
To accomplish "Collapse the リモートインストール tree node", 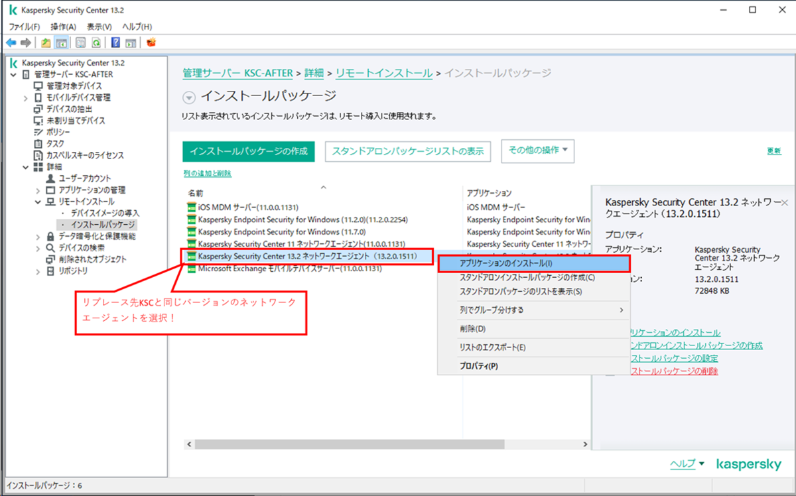I will pyautogui.click(x=38, y=202).
